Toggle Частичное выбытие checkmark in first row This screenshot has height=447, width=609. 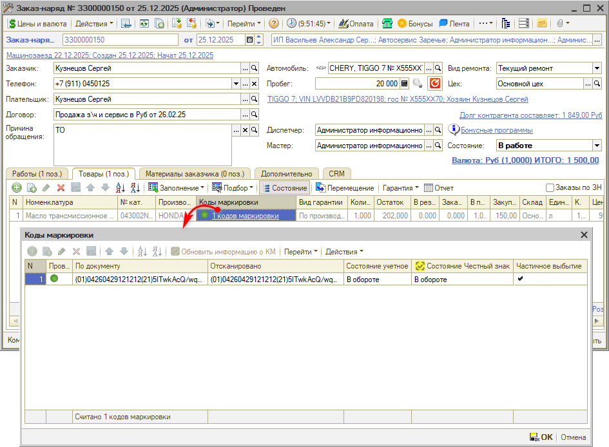[x=521, y=279]
